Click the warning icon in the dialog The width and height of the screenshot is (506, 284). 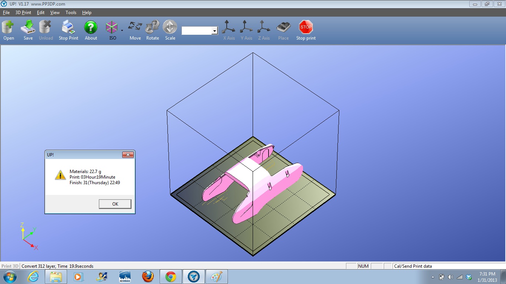(60, 175)
